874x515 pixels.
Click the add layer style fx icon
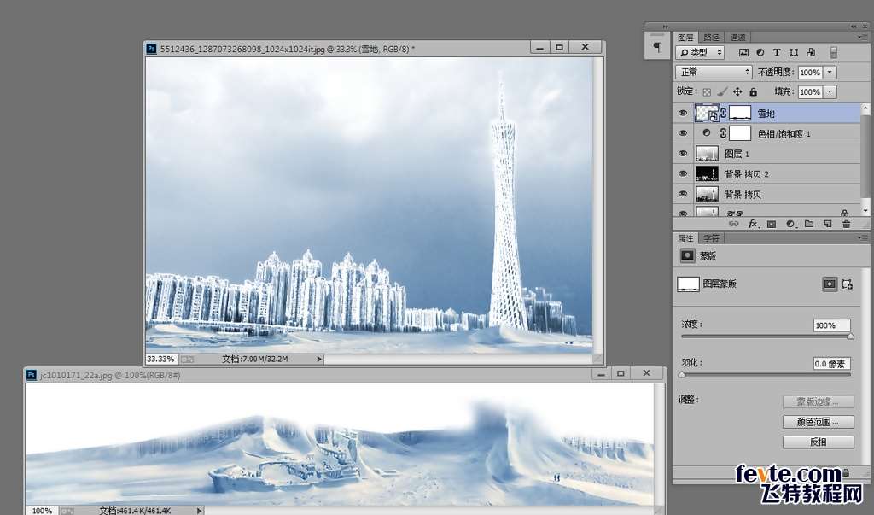tap(753, 224)
